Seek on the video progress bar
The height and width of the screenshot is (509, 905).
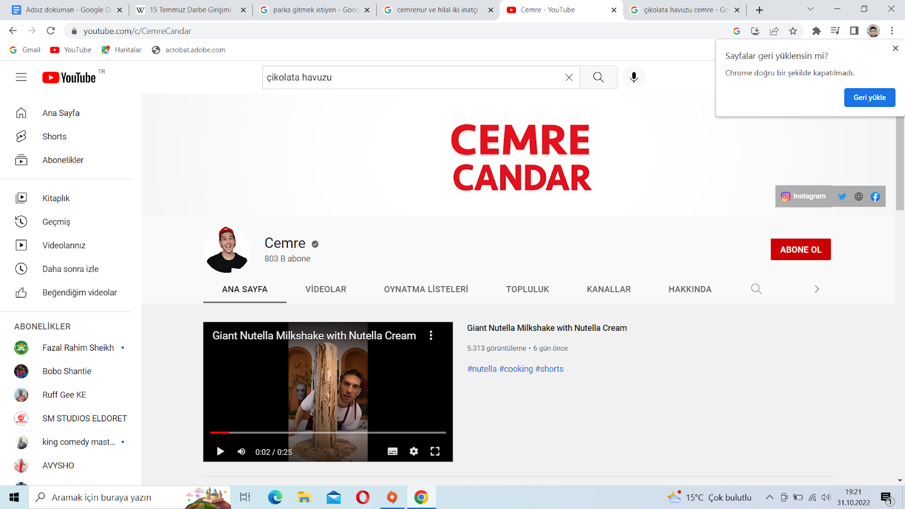point(328,433)
